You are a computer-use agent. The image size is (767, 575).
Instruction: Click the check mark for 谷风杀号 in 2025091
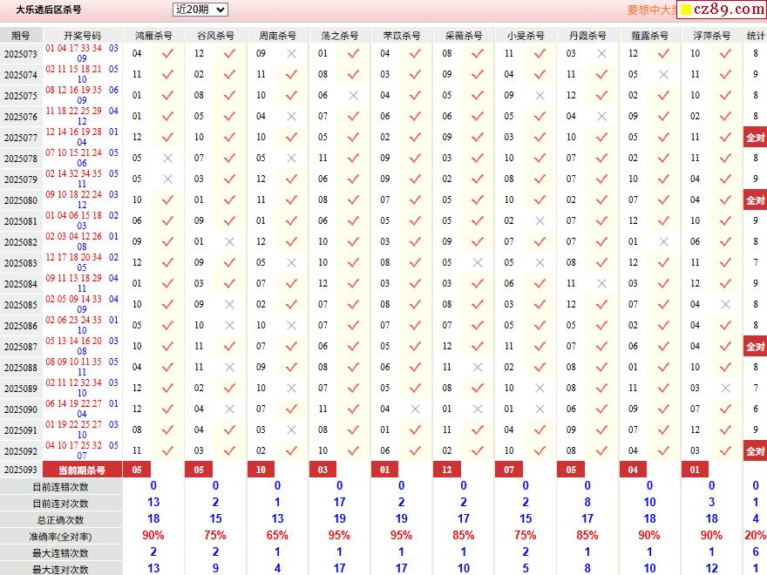click(x=229, y=430)
